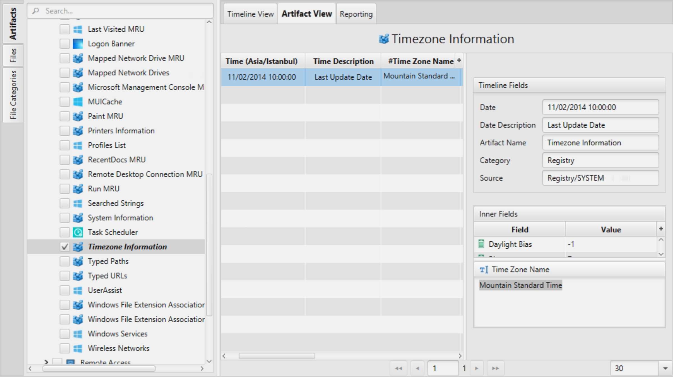Click the Task Scheduler clock icon
The height and width of the screenshot is (377, 673).
[x=78, y=232]
